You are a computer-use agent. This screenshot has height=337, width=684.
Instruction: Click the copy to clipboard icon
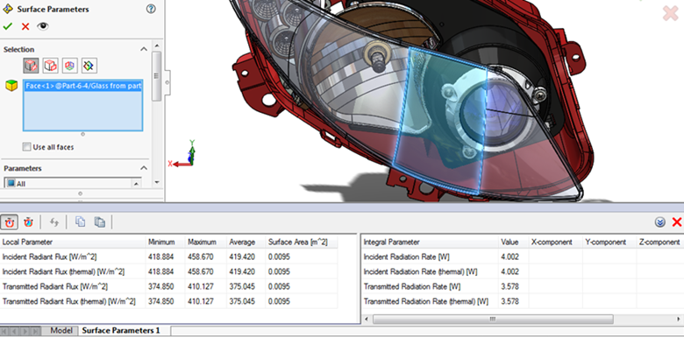81,222
